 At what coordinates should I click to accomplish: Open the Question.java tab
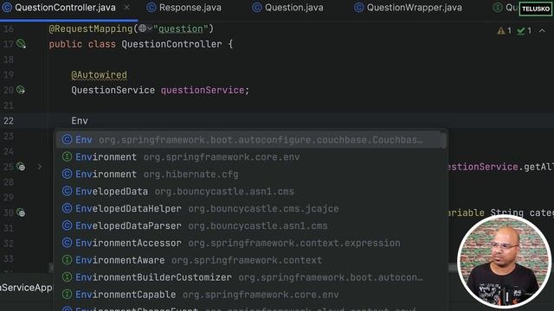click(x=288, y=8)
